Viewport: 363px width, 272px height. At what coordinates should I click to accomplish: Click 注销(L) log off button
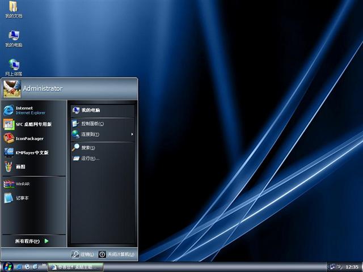83,254
